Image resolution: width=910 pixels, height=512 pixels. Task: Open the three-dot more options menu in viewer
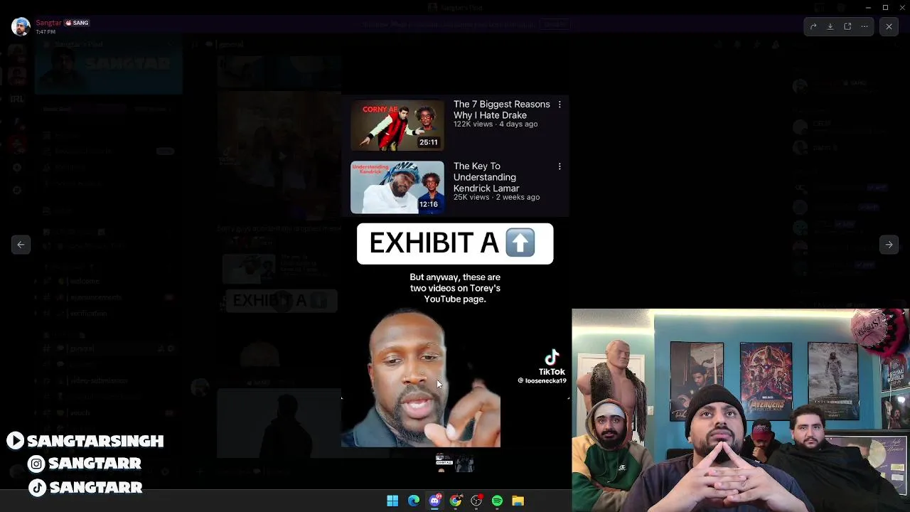coord(864,26)
